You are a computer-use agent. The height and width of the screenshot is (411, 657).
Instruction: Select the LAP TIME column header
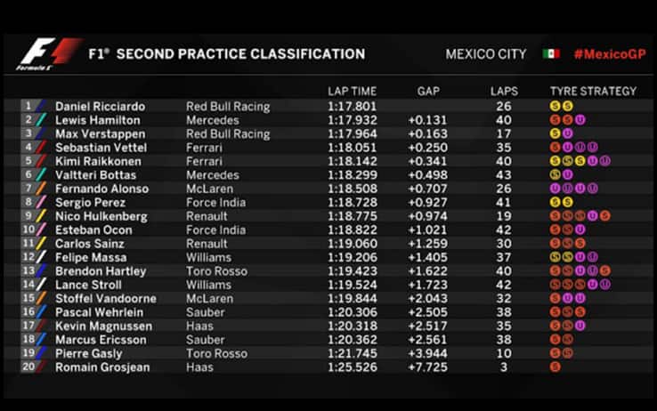352,91
